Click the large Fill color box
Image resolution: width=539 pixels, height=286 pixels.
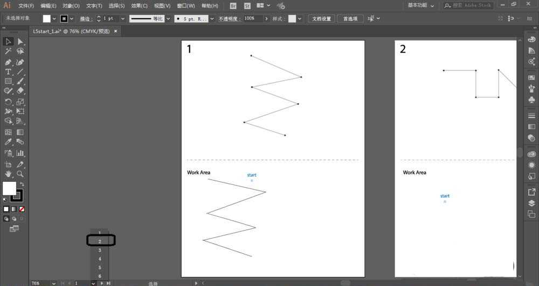pos(9,188)
